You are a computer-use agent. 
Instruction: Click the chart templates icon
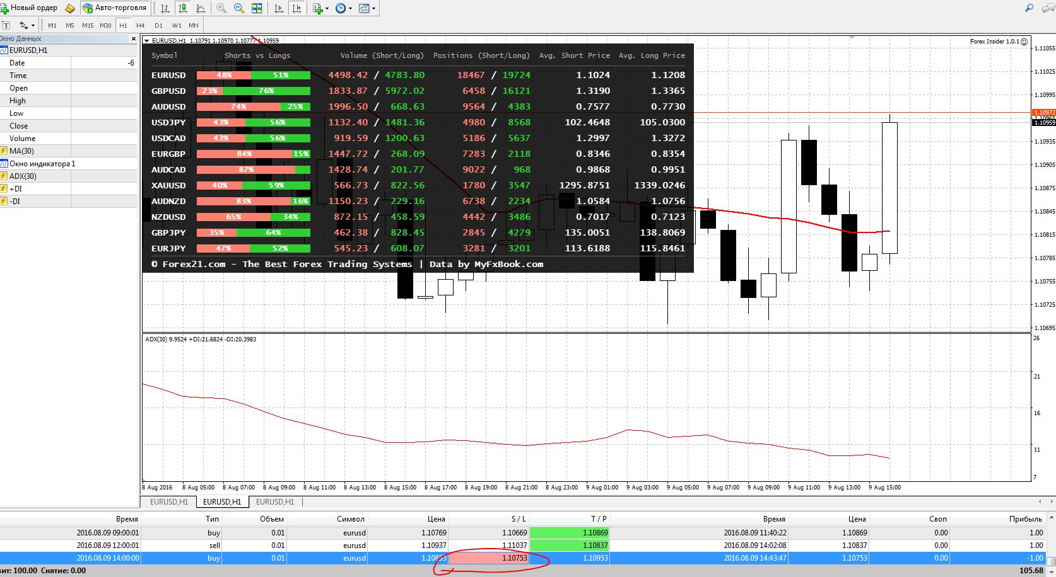tap(364, 8)
